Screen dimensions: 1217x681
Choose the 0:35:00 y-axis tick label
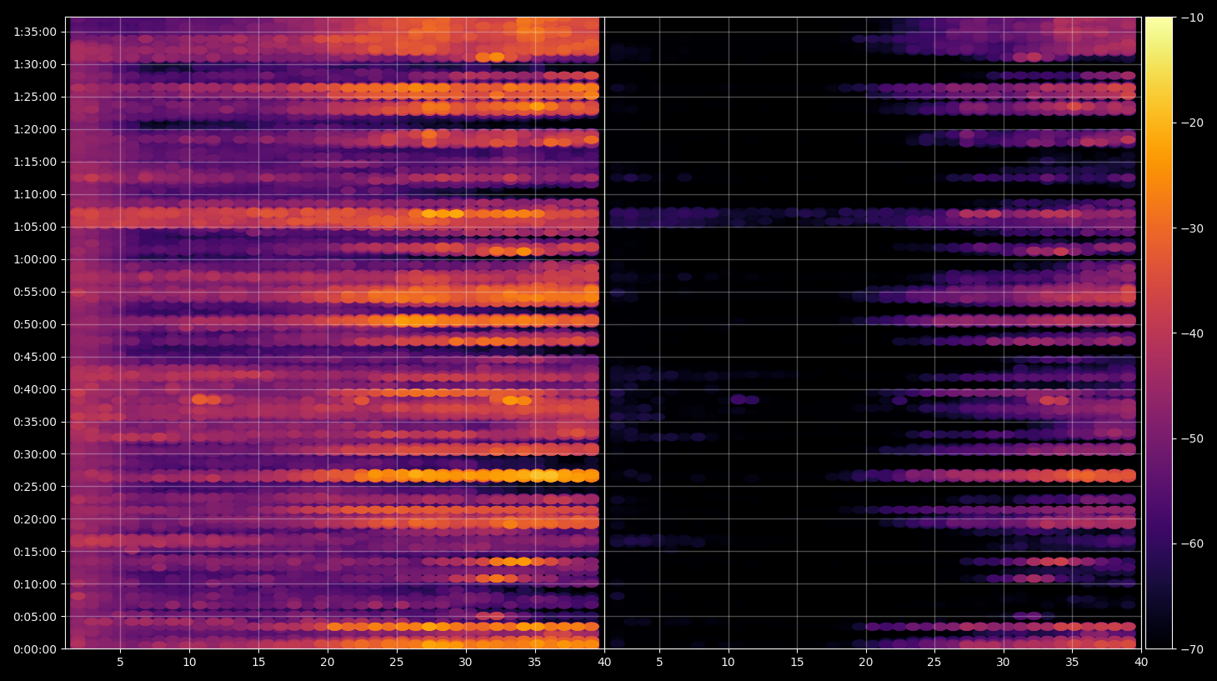pyautogui.click(x=35, y=422)
